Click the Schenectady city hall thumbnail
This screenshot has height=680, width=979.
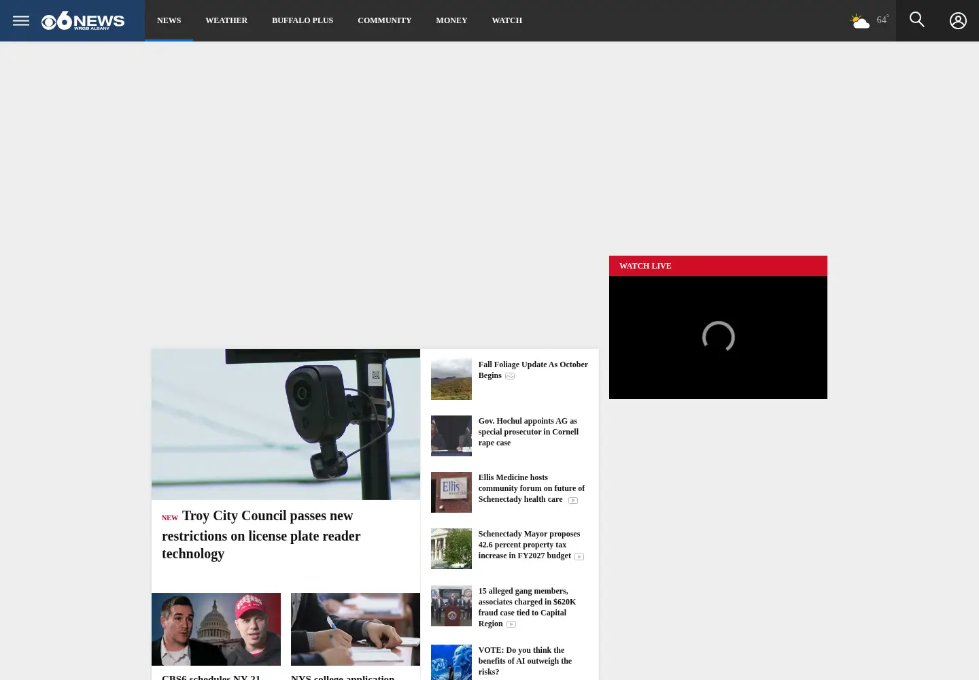coord(451,549)
